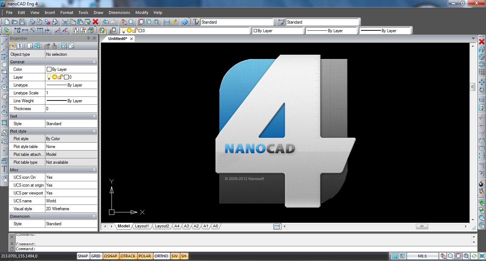Click the Rotate tool in the right toolbar
Screen dimensions: 486x261
coord(482,90)
